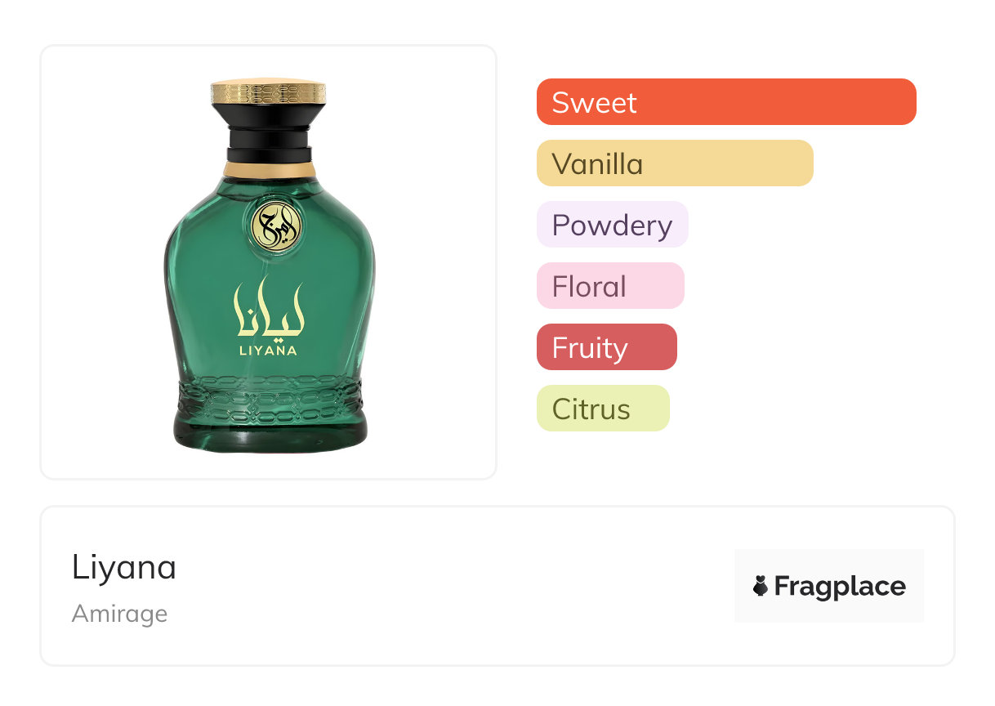Click the Liyana perfume title
This screenshot has height=706, width=995.
pos(124,567)
